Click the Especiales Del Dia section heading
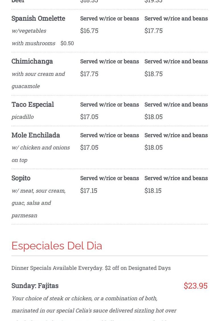219x321 pixels. point(57,246)
